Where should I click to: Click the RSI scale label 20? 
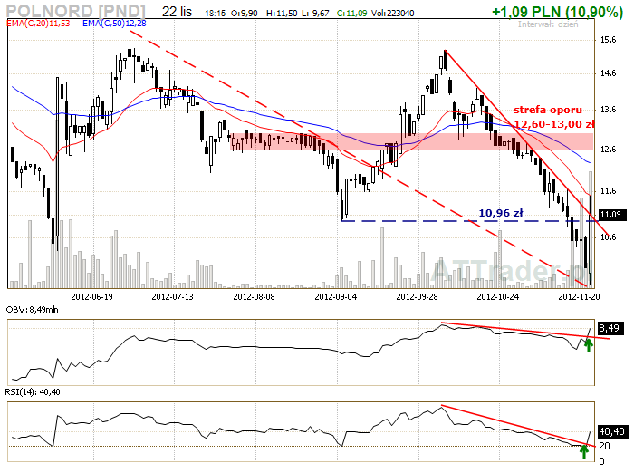tap(604, 446)
